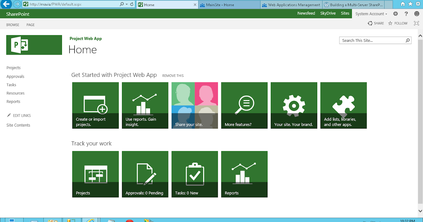This screenshot has width=423, height=222.
Task: Click Create or import projects tile
Action: [x=96, y=105]
